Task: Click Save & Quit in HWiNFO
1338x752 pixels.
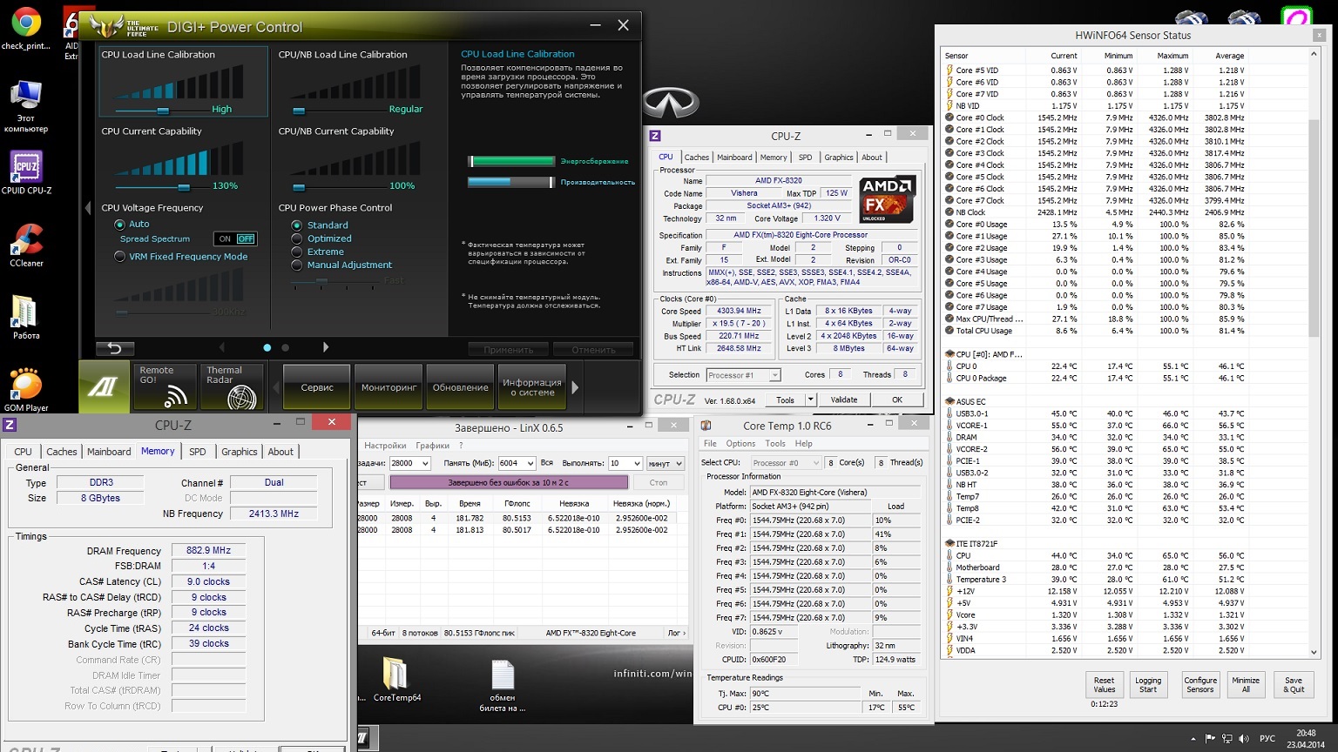Action: (1294, 685)
